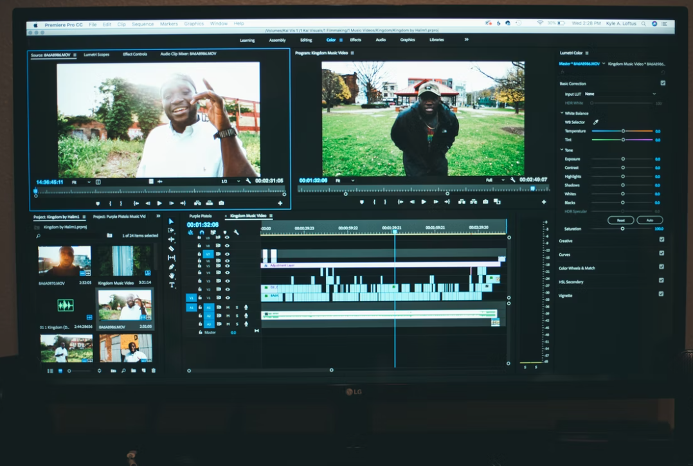Show more workspaces via double chevron
This screenshot has width=693, height=466.
466,40
